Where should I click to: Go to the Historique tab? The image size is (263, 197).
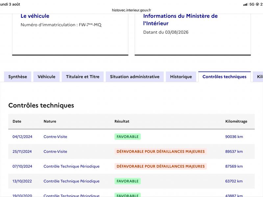pos(181,77)
